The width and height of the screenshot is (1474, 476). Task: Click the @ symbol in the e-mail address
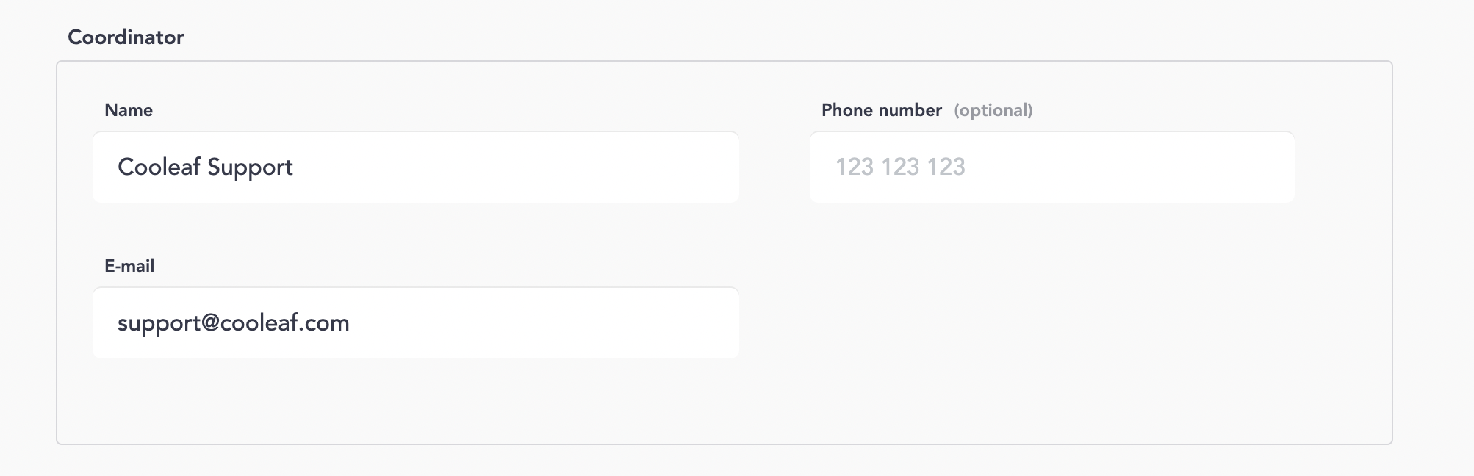tap(209, 323)
